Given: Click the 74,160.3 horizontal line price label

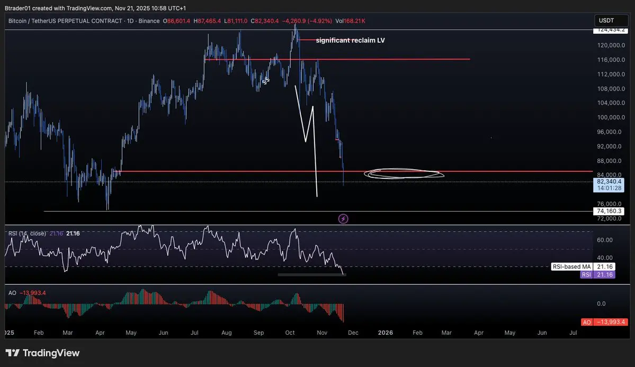Looking at the screenshot, I should click(609, 211).
